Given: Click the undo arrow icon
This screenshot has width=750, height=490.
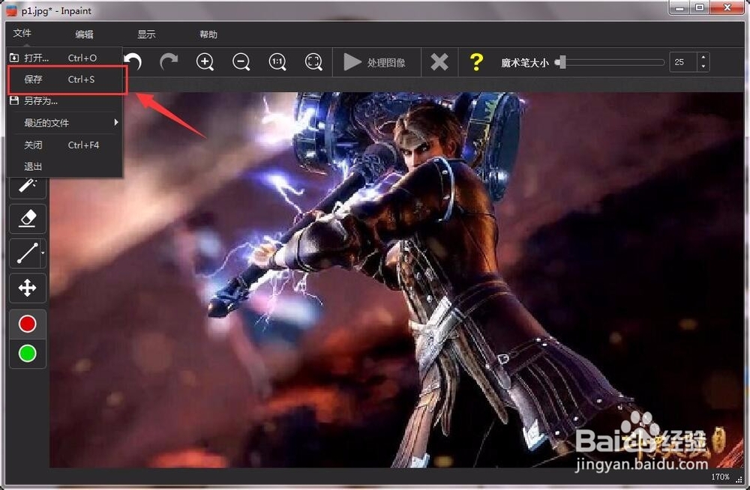Looking at the screenshot, I should [x=133, y=62].
